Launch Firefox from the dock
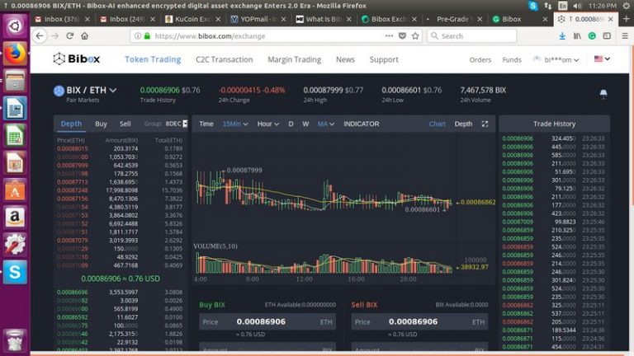Viewport: 634px width, 356px height. click(15, 54)
